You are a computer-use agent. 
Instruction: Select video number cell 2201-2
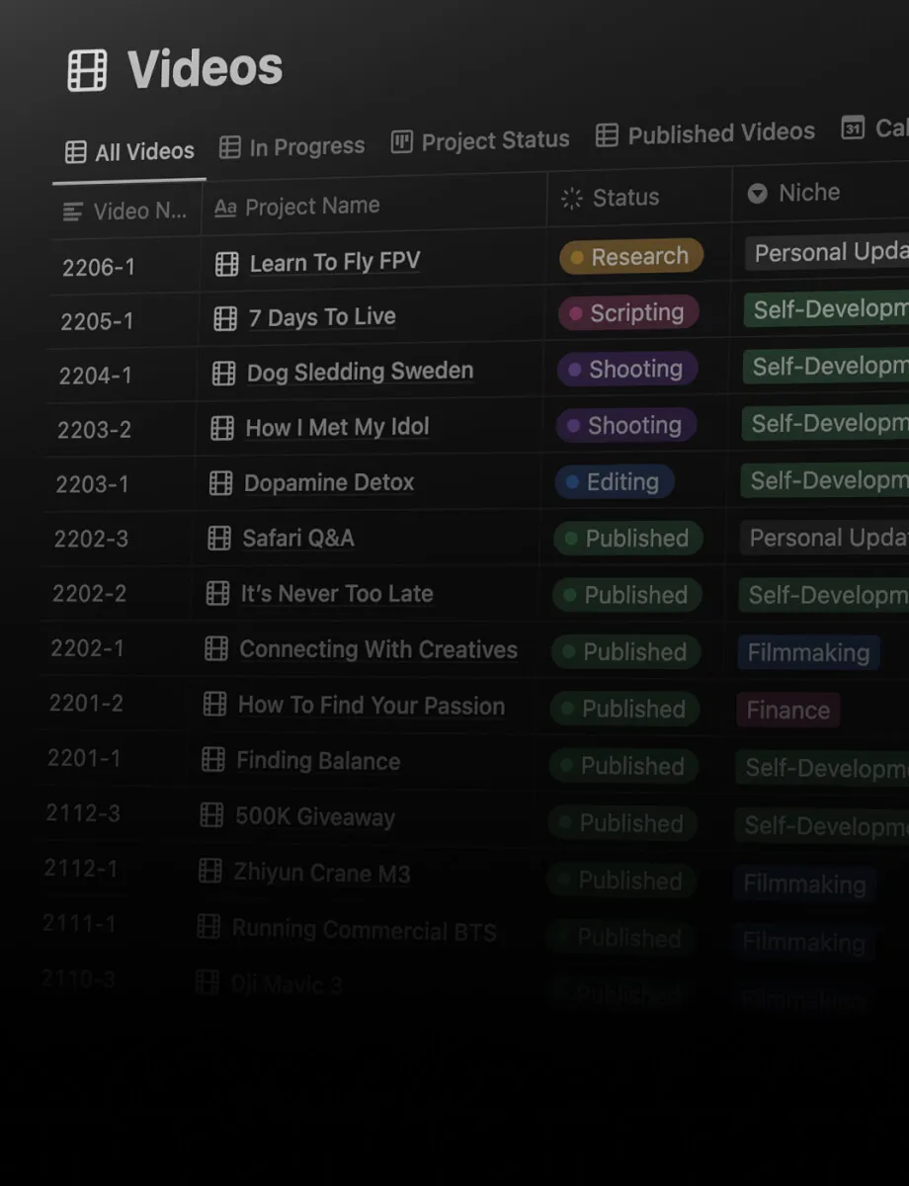(86, 703)
